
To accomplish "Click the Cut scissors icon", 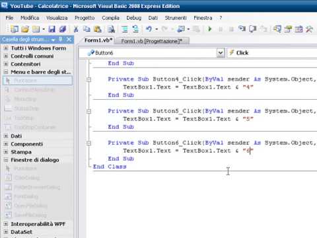I will point(76,29).
